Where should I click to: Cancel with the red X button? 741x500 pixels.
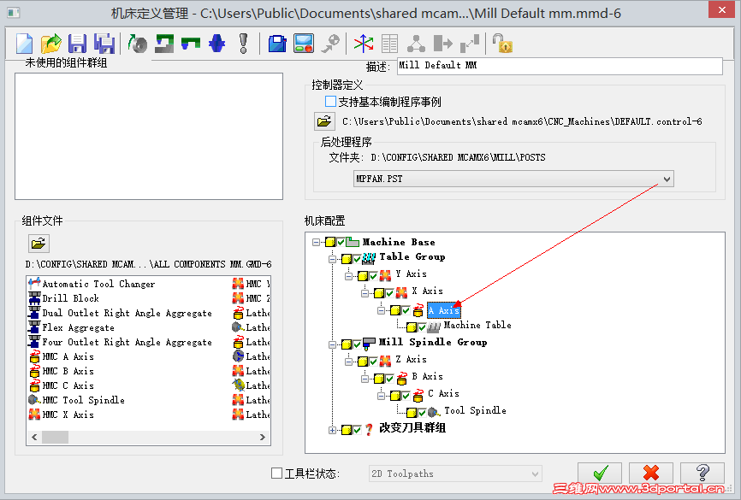coord(651,472)
